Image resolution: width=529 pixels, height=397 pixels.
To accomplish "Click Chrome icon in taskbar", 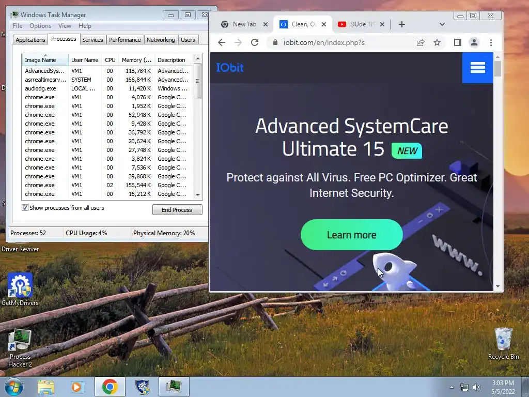I will (x=110, y=387).
